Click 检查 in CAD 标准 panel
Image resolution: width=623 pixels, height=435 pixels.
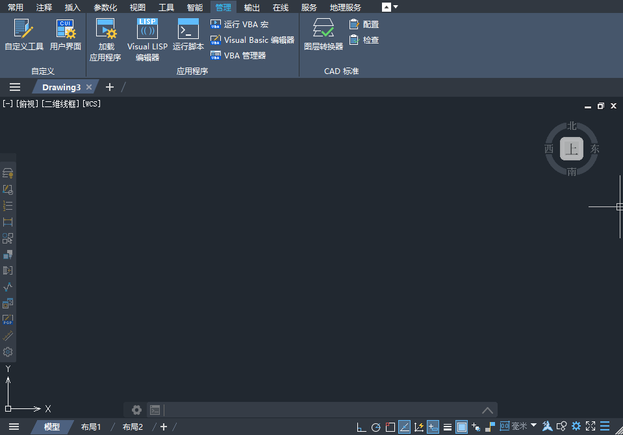coord(364,40)
